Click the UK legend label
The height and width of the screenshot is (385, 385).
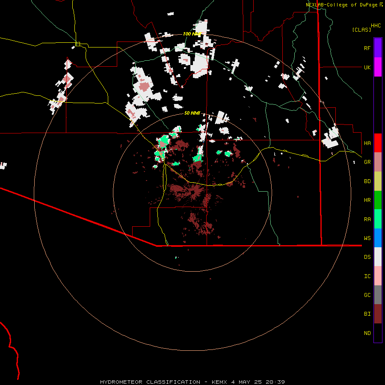click(367, 67)
